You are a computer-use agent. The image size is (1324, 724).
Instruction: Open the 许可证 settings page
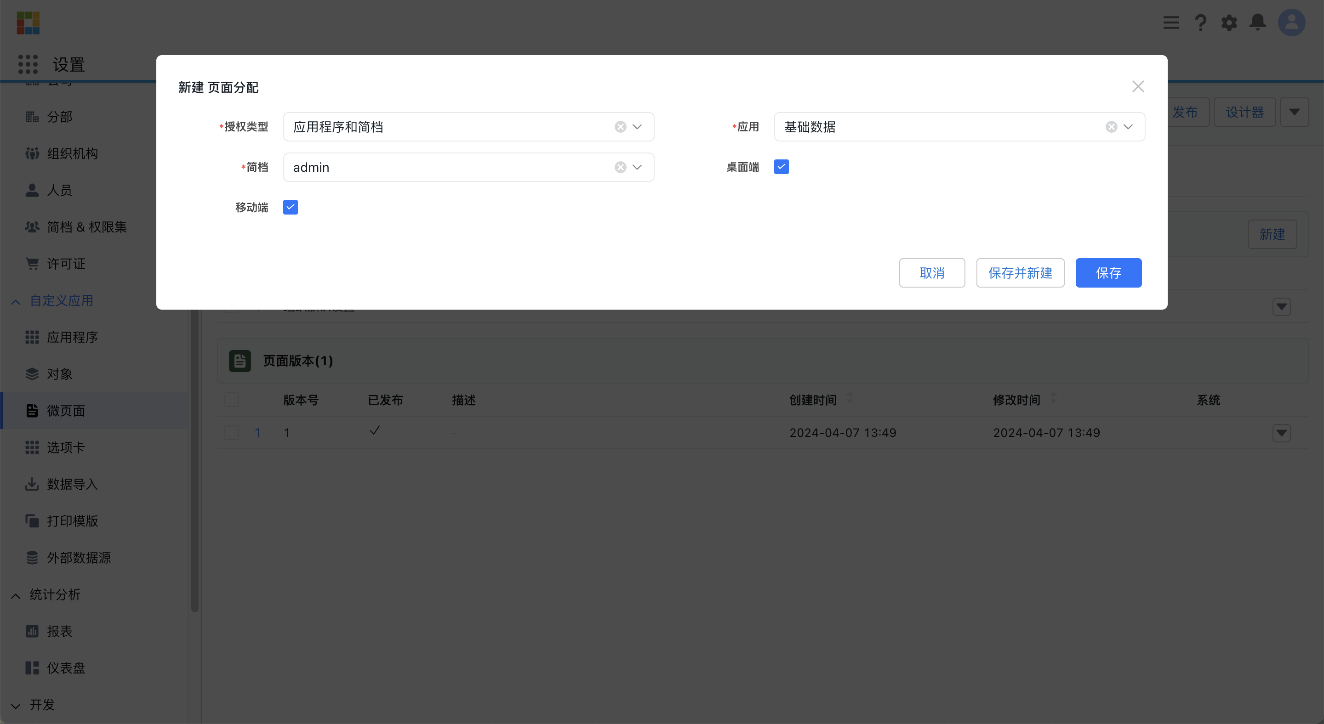point(66,263)
